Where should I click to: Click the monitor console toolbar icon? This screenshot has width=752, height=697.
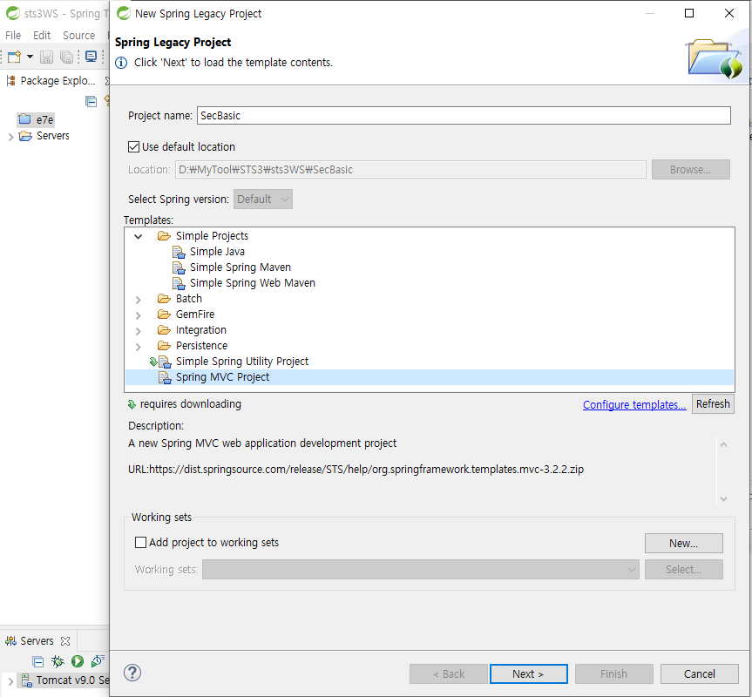(91, 57)
